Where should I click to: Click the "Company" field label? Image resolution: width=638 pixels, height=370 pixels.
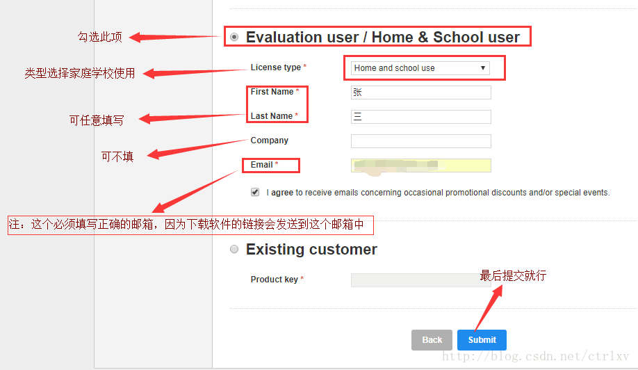point(270,140)
